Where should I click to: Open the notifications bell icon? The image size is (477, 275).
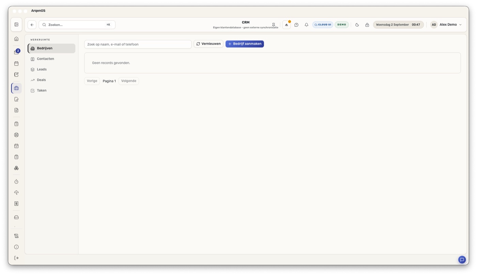(306, 25)
